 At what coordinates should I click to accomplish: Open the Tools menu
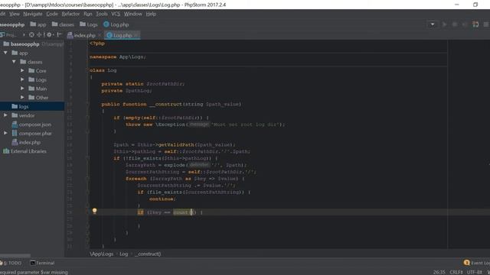[102, 14]
